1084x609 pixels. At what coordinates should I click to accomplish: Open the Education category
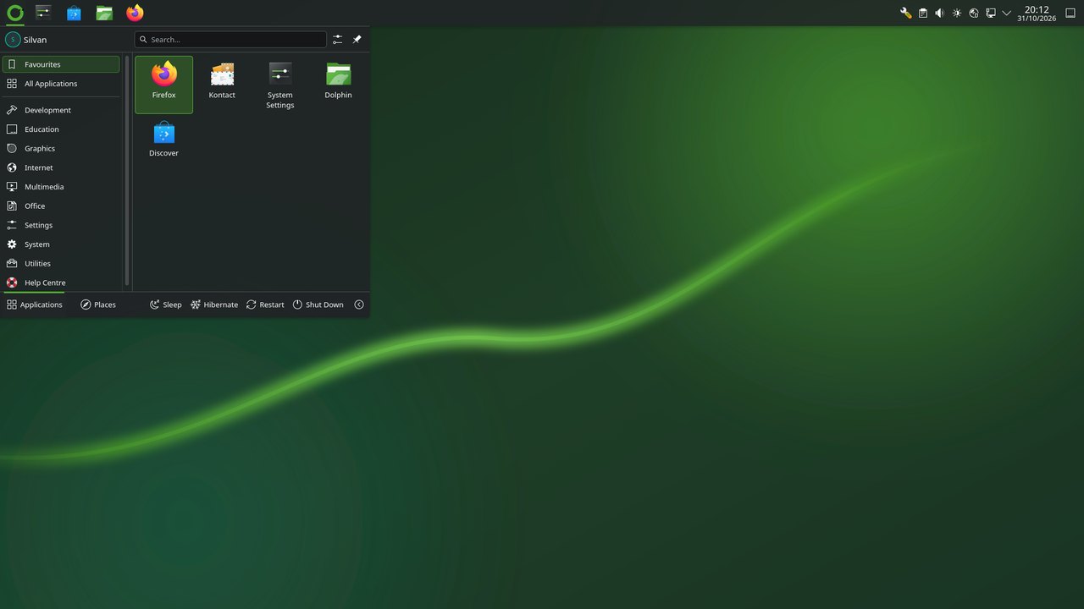(x=61, y=129)
